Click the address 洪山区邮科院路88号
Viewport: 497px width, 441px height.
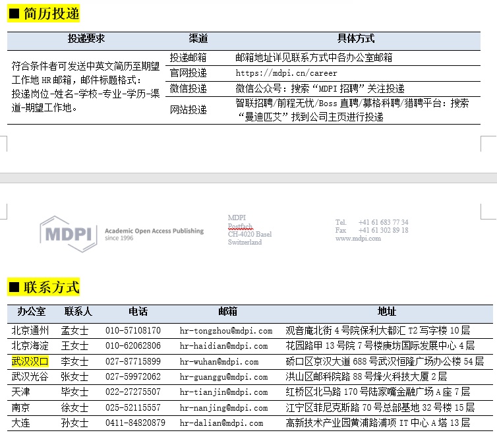pyautogui.click(x=329, y=376)
